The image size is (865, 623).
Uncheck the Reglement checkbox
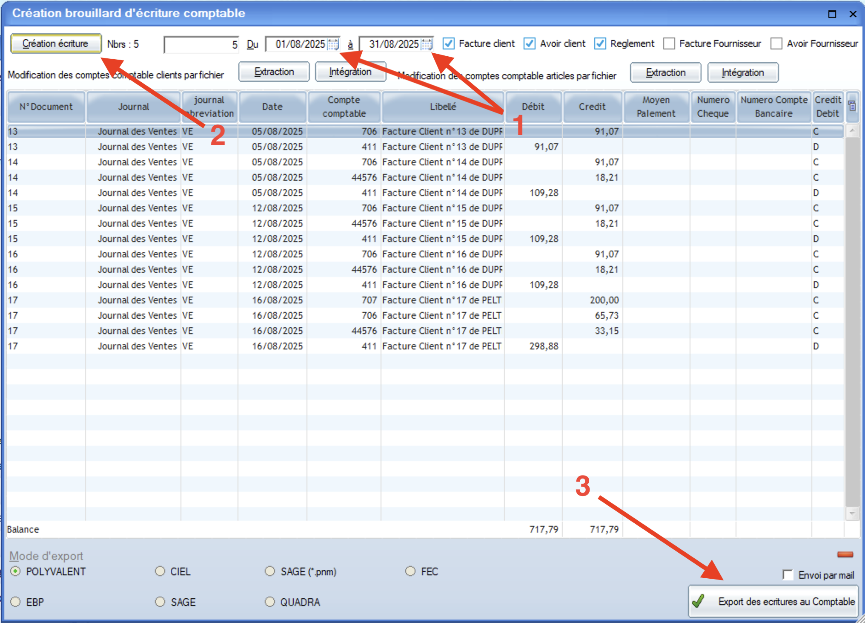(x=600, y=43)
